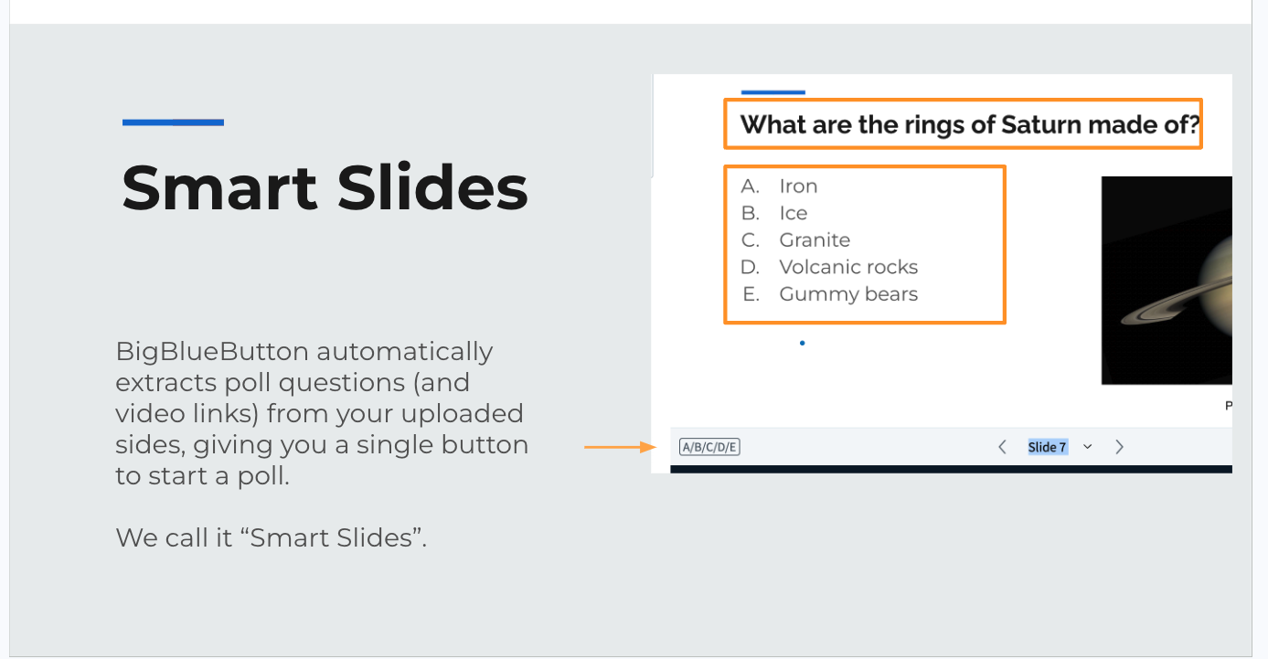Image resolution: width=1268 pixels, height=659 pixels.
Task: Click the BigBlueButton description paragraph
Action: click(x=322, y=414)
